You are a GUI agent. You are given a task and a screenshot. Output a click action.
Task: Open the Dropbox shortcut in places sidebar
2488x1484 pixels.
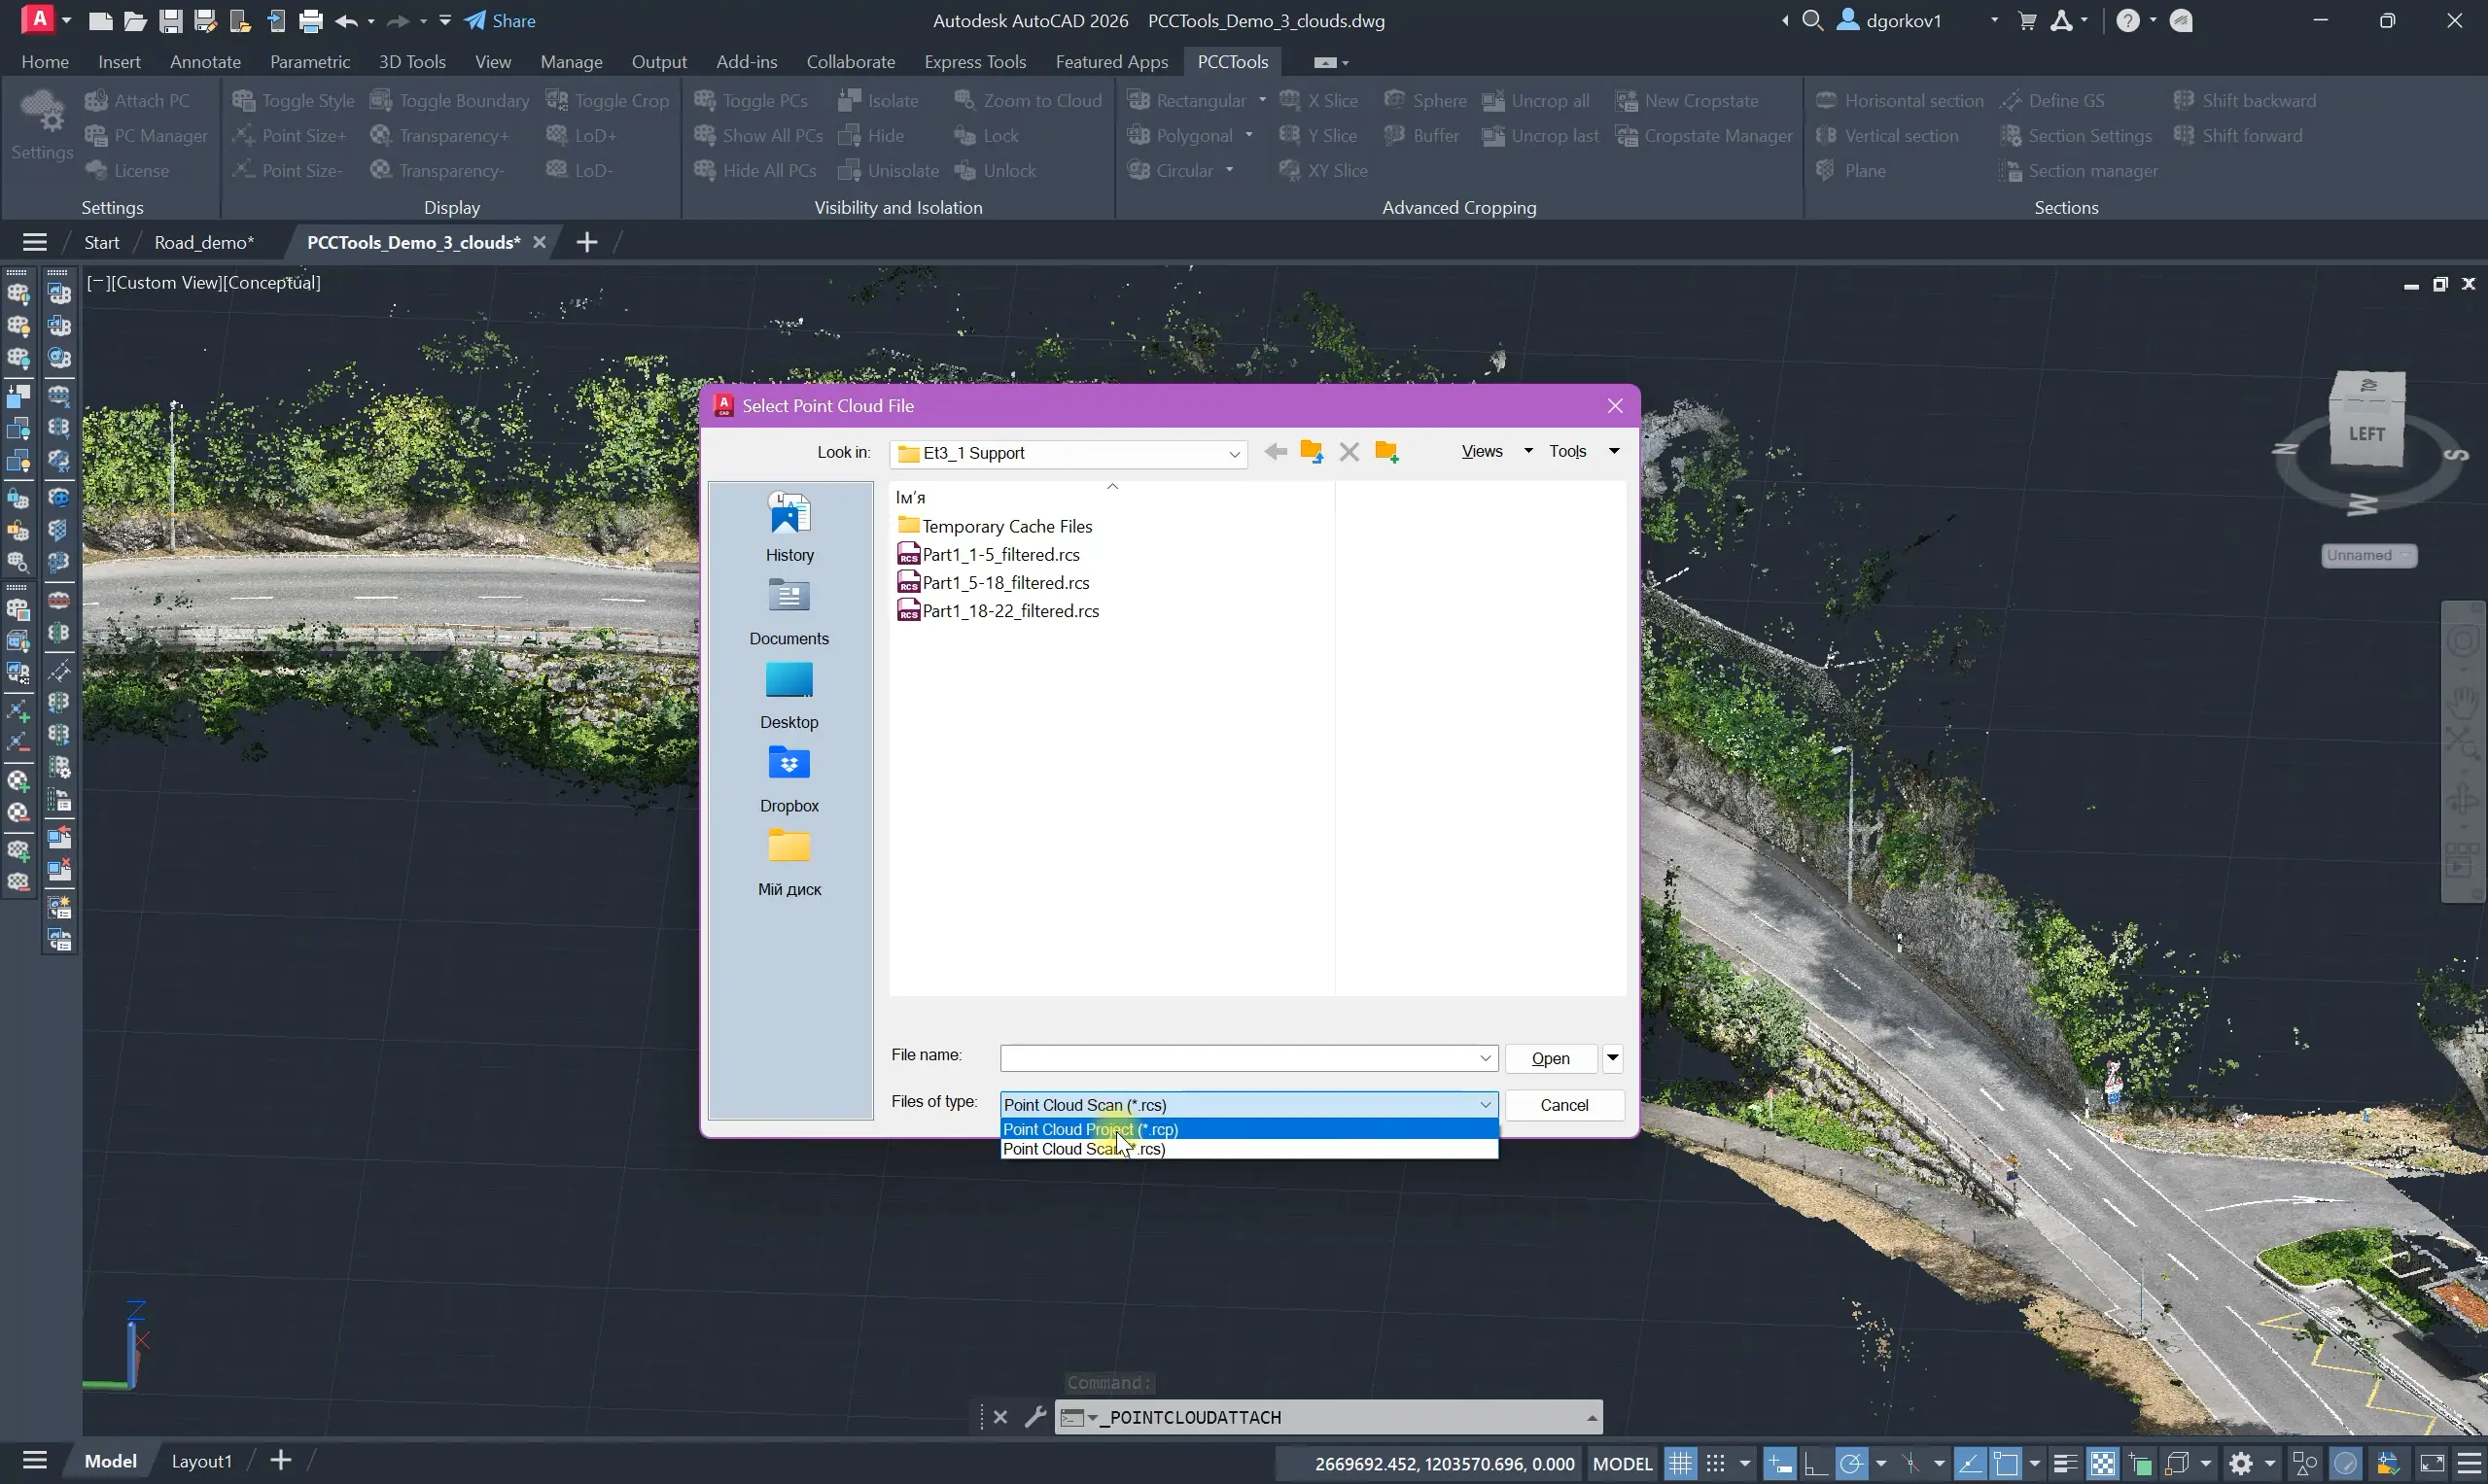[x=788, y=779]
